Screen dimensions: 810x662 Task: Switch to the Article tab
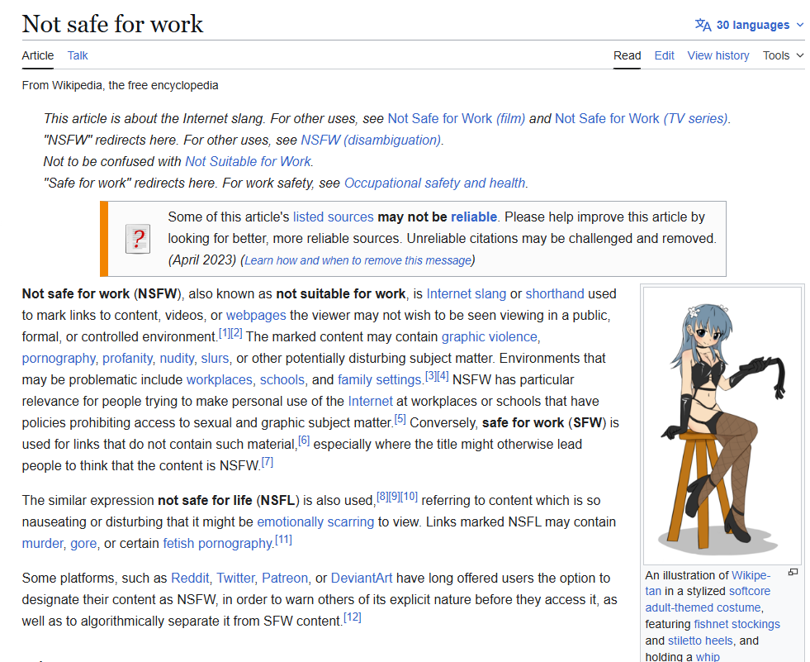pos(38,55)
